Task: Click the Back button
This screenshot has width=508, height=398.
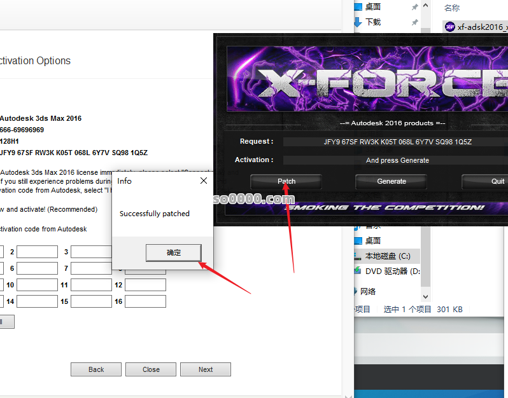Action: pyautogui.click(x=96, y=369)
